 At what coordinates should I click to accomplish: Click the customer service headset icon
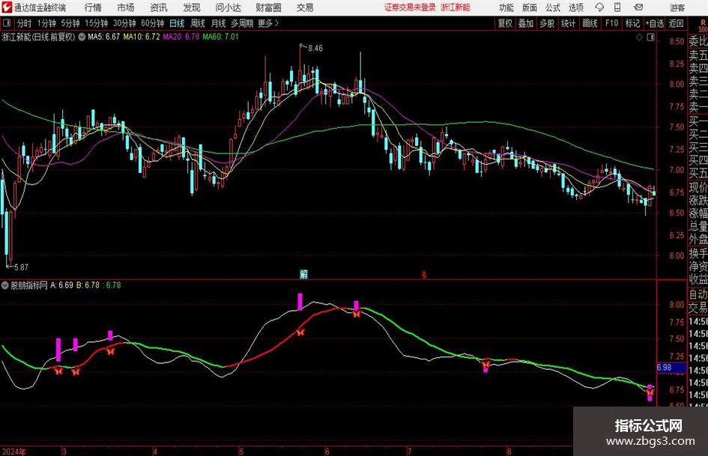(x=599, y=7)
